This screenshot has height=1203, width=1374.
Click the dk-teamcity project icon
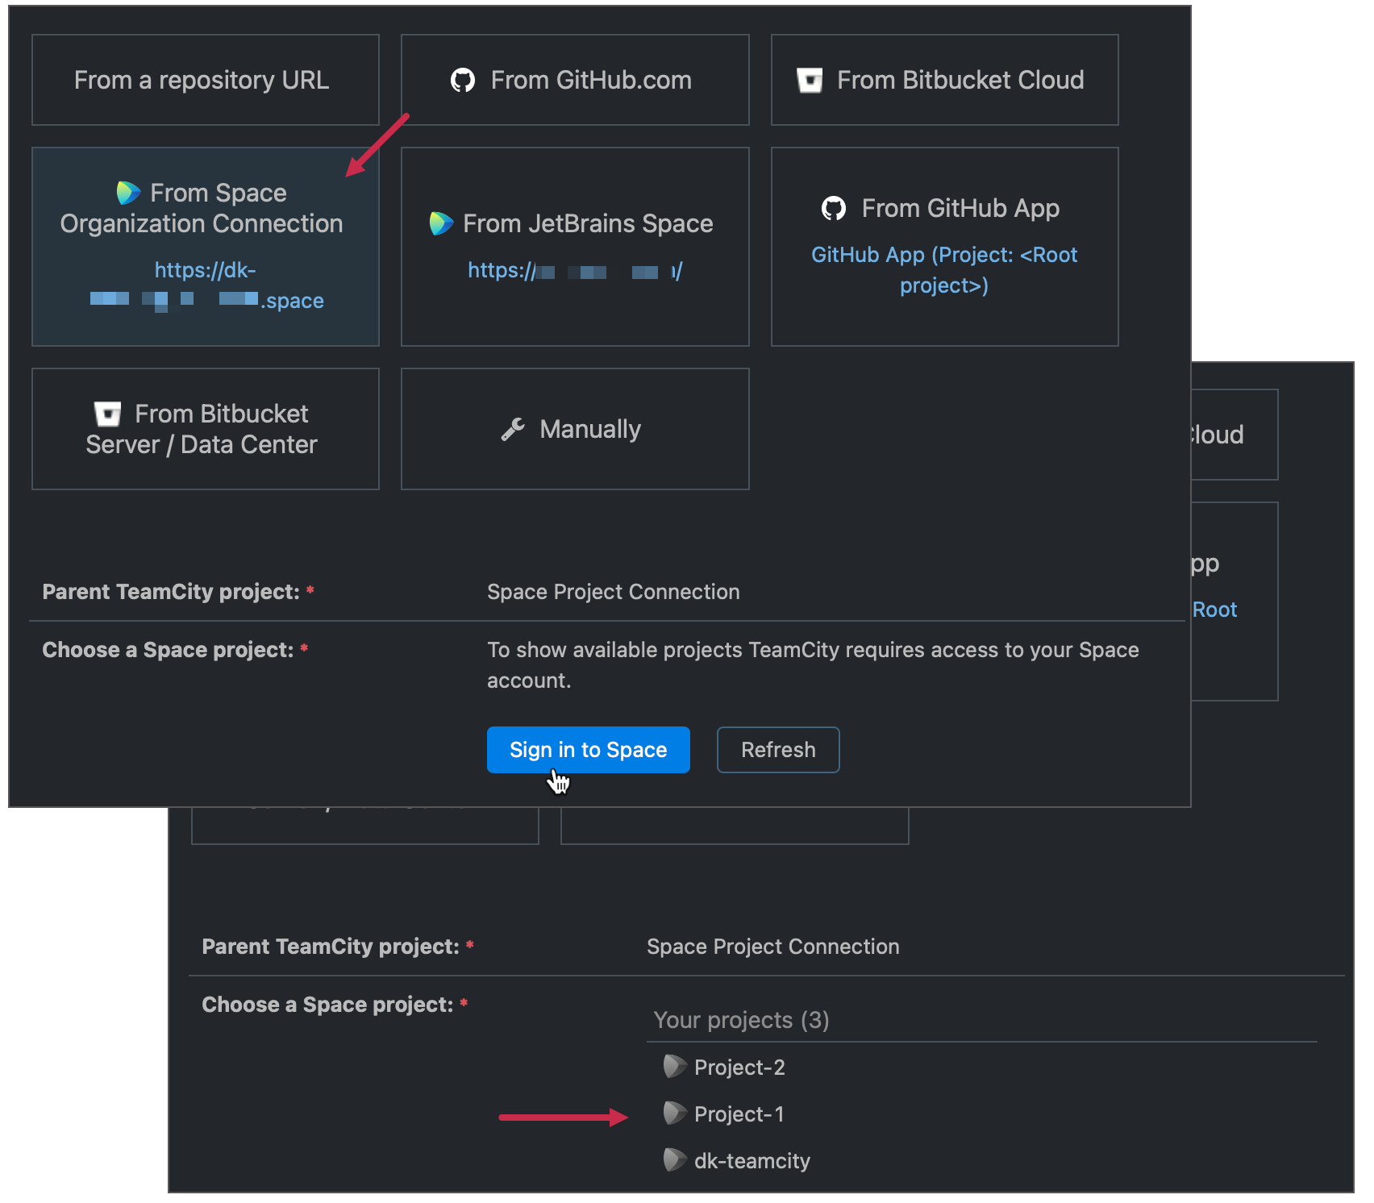674,1160
